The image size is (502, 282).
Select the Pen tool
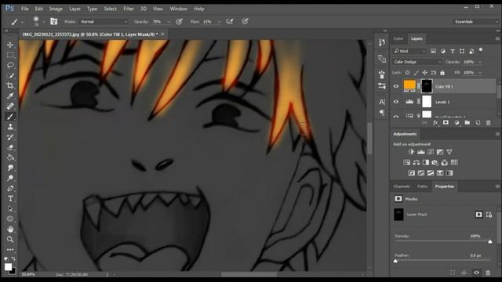10,188
